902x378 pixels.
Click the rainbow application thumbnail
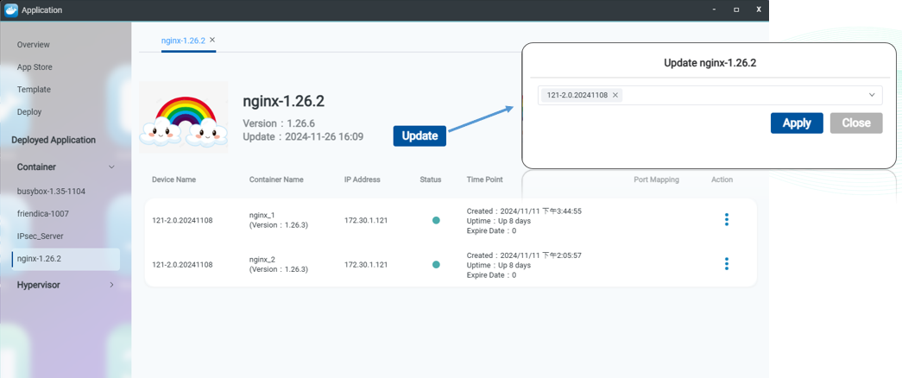click(x=184, y=117)
